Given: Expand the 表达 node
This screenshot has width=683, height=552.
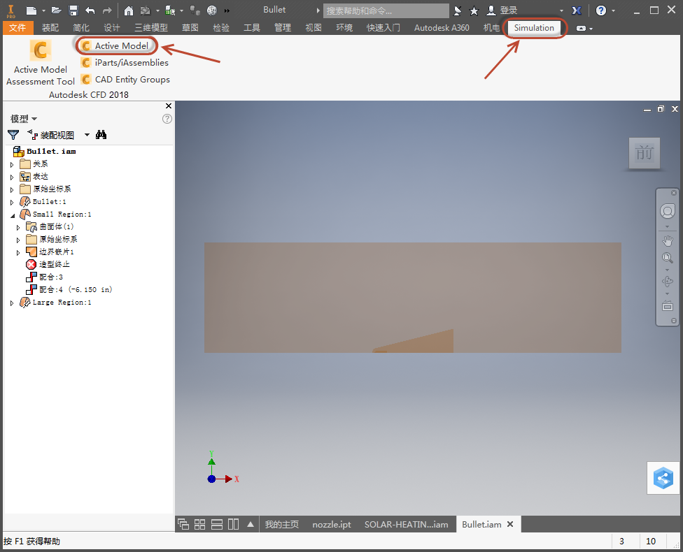Looking at the screenshot, I should [12, 177].
